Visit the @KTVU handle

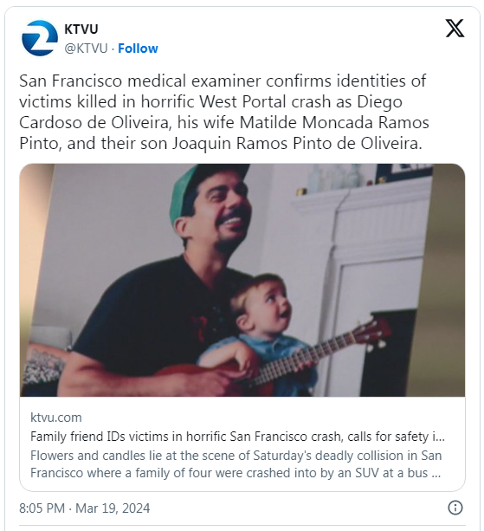click(x=86, y=49)
